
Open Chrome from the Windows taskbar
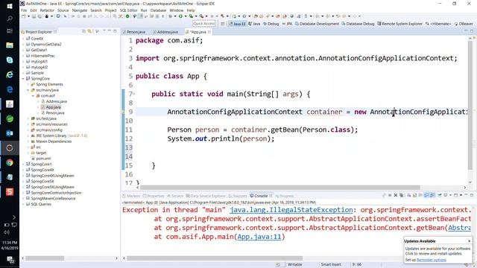click(x=10, y=162)
